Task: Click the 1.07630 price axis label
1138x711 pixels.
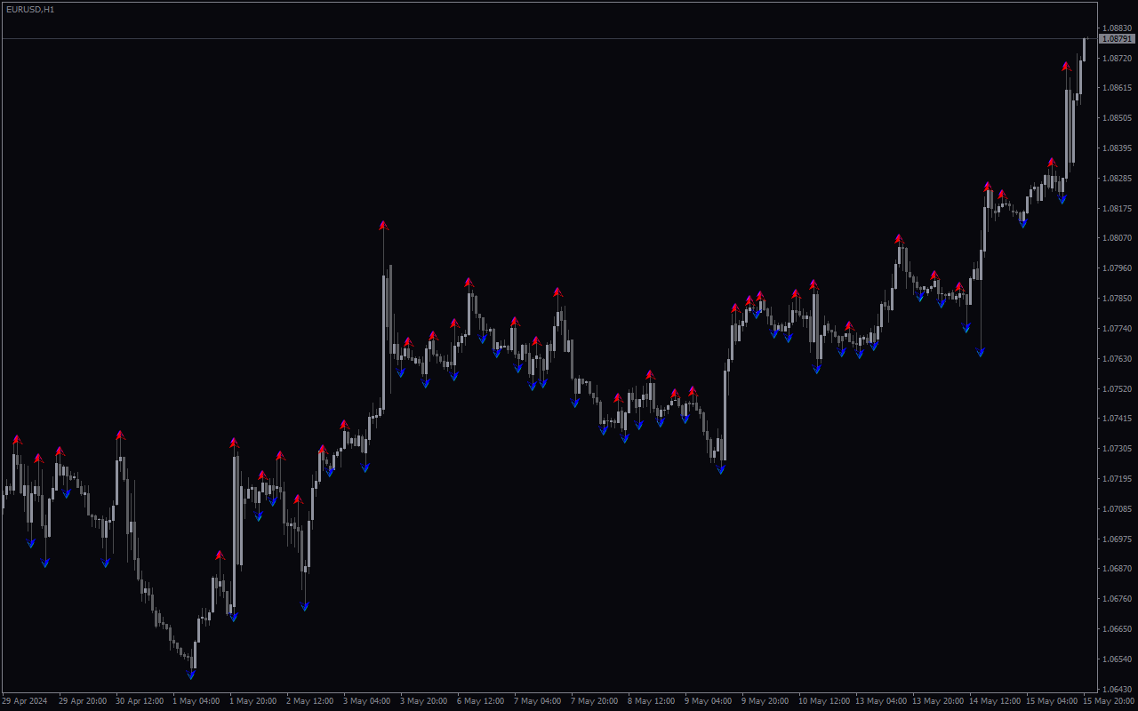Action: click(1117, 358)
